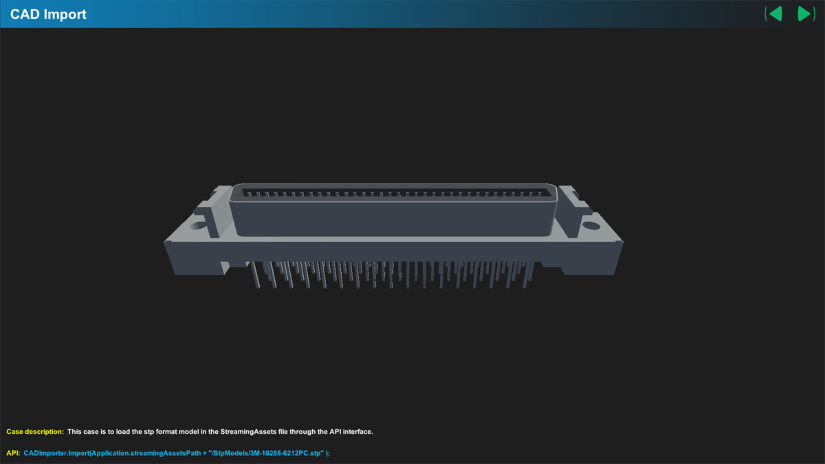Go to the previous demo case arrow
This screenshot has width=825, height=464.
(x=774, y=14)
